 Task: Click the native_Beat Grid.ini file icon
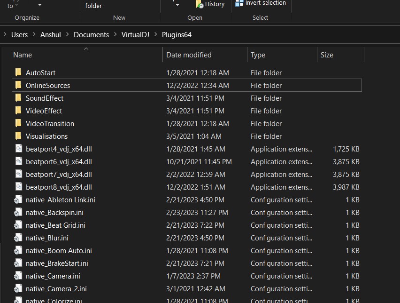18,225
